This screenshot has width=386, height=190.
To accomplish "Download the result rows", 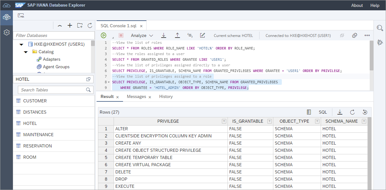I will click(340, 112).
